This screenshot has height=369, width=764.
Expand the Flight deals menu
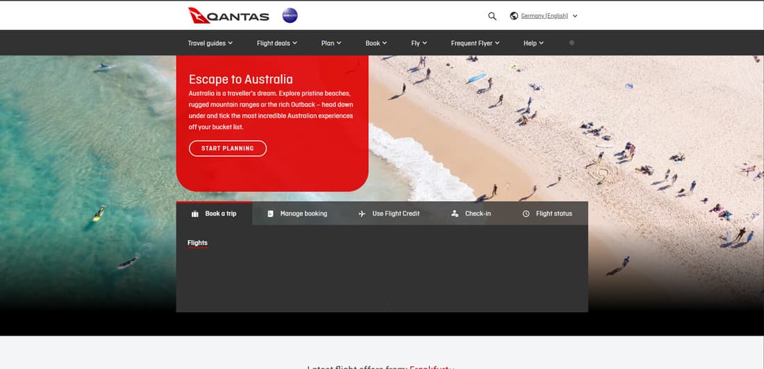[x=276, y=43]
